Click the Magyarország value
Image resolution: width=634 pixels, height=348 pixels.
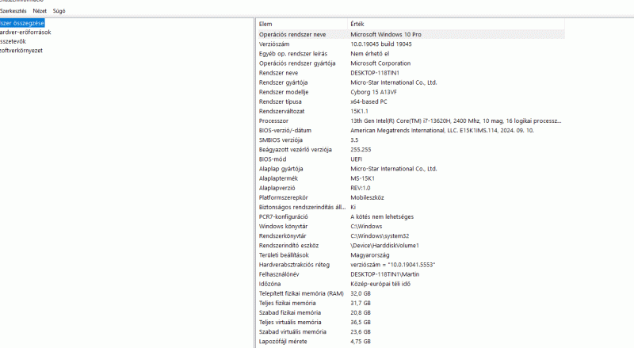point(370,255)
